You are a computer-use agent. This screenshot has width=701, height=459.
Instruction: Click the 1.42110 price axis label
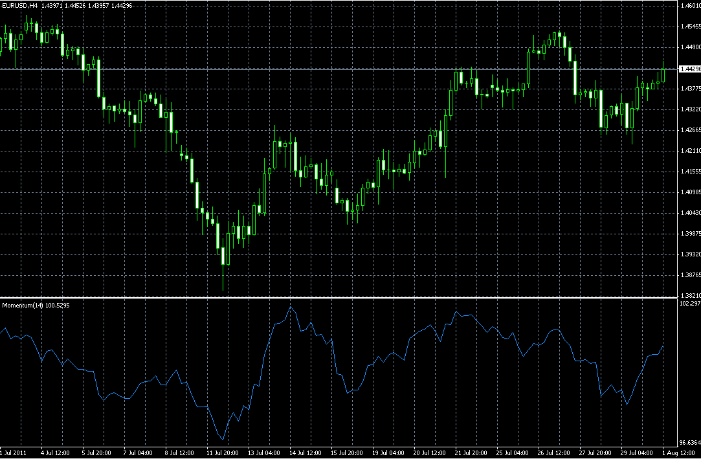690,151
